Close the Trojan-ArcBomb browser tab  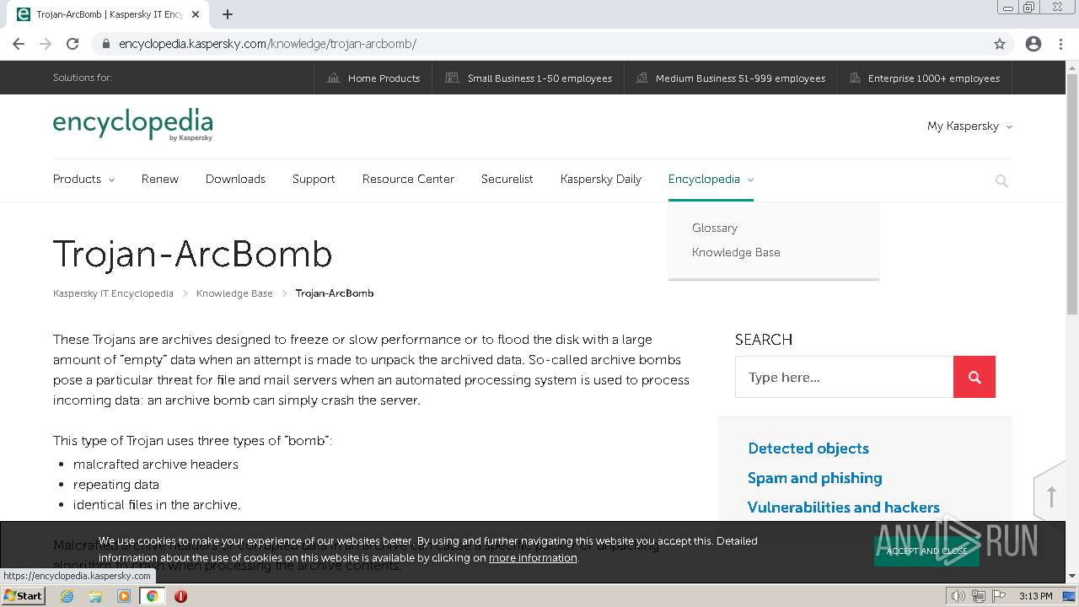[x=196, y=14]
